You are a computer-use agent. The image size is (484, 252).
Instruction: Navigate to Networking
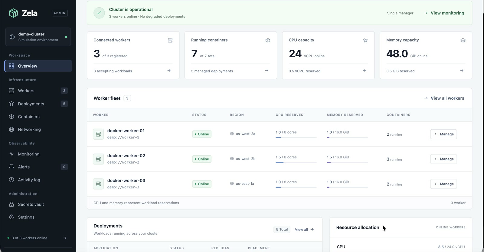click(x=38, y=129)
